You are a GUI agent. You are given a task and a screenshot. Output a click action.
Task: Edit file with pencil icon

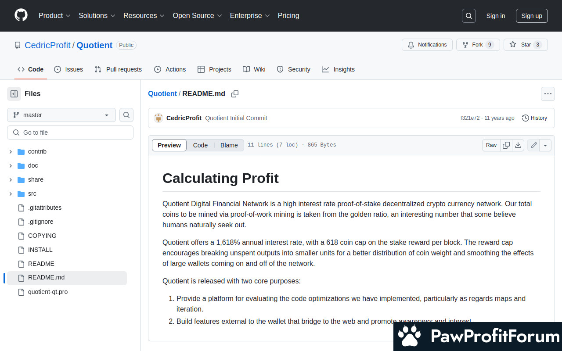pyautogui.click(x=534, y=145)
